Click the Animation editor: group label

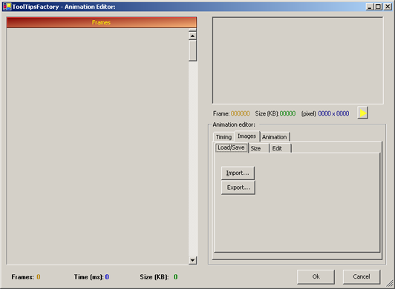pos(234,124)
